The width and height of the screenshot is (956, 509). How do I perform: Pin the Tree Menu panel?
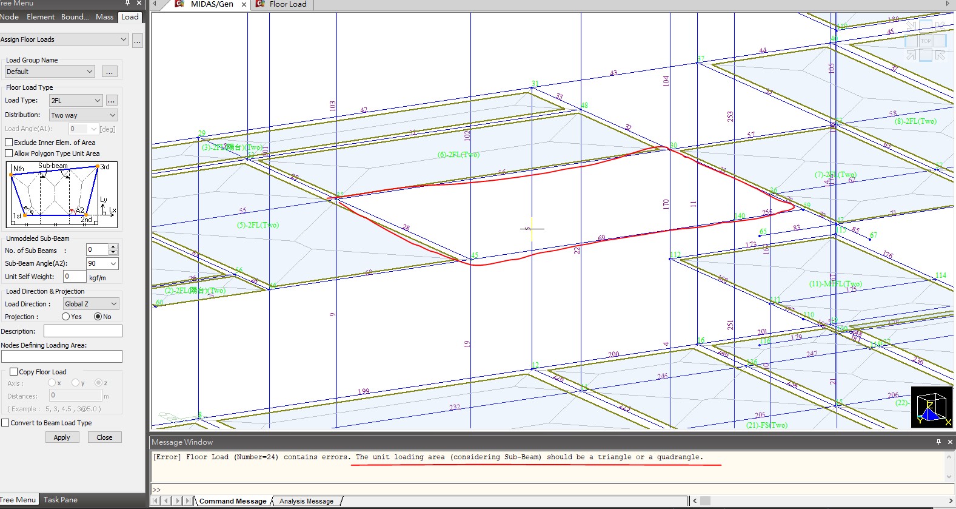point(128,3)
